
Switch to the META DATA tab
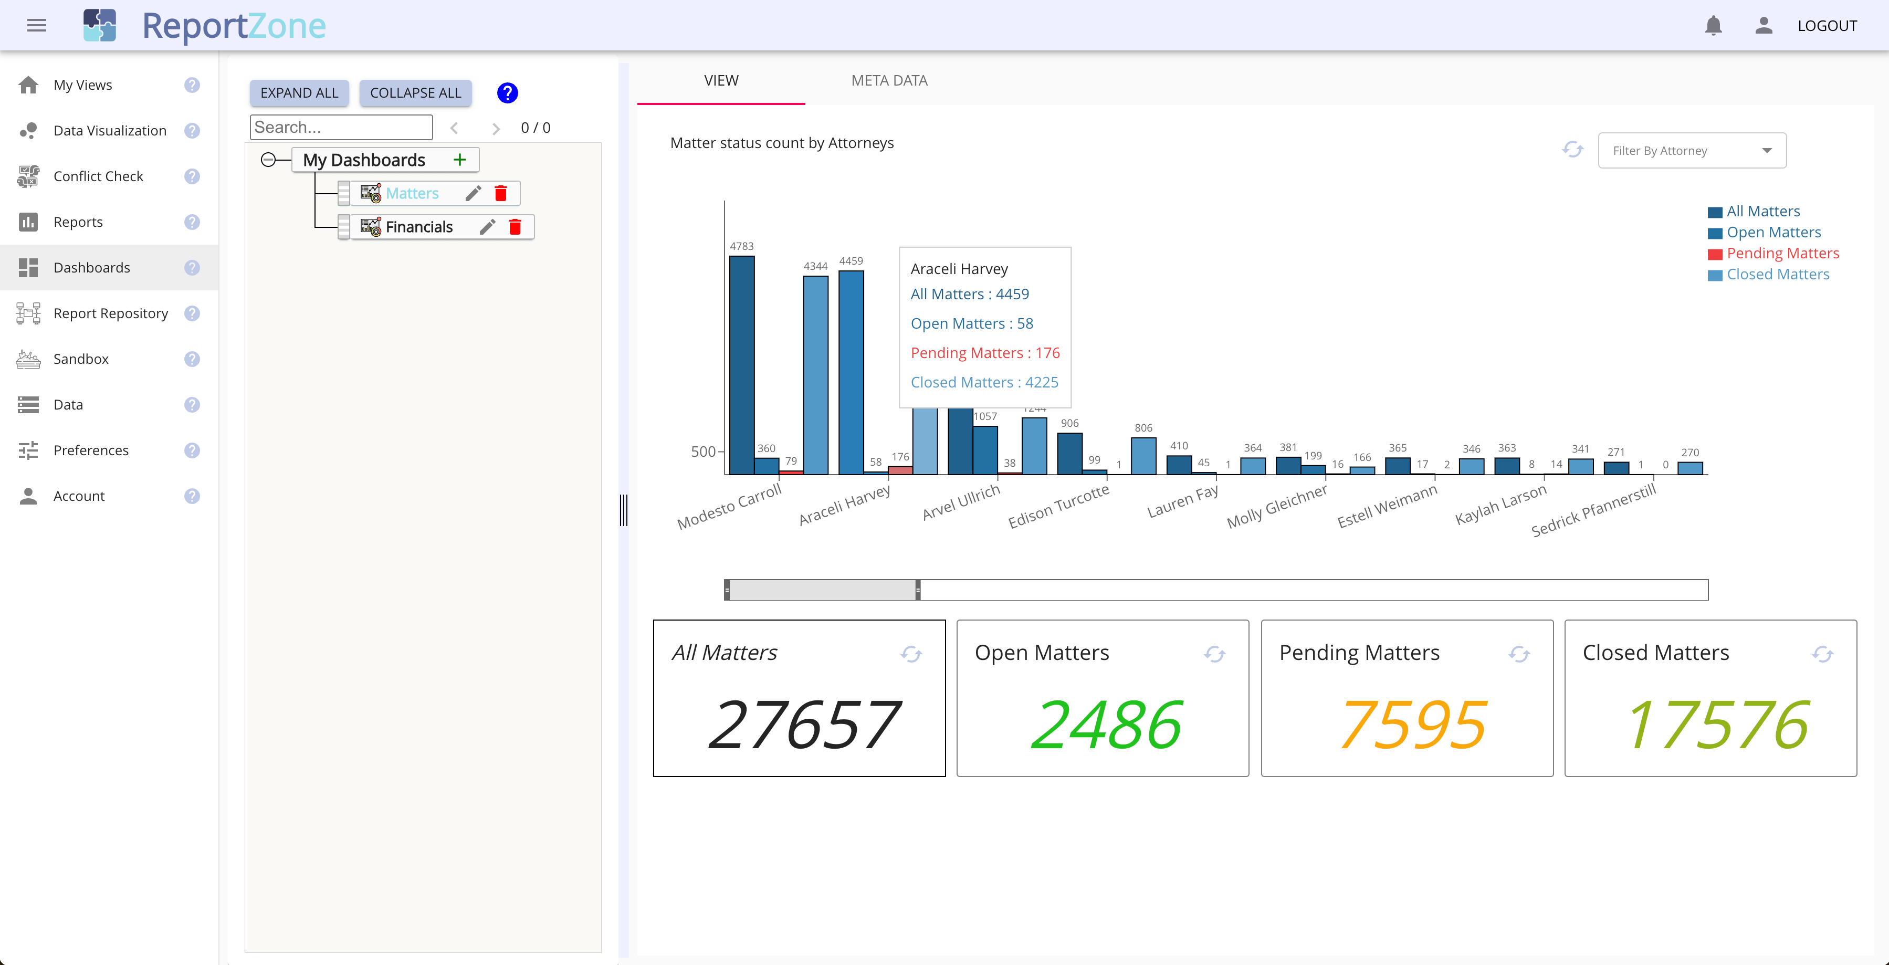(889, 81)
